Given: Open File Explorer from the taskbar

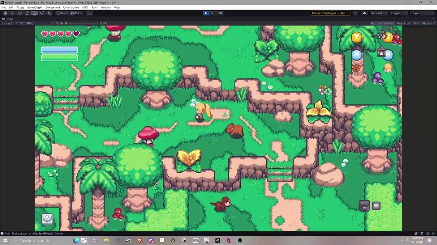Looking at the screenshot, I should point(106,241).
